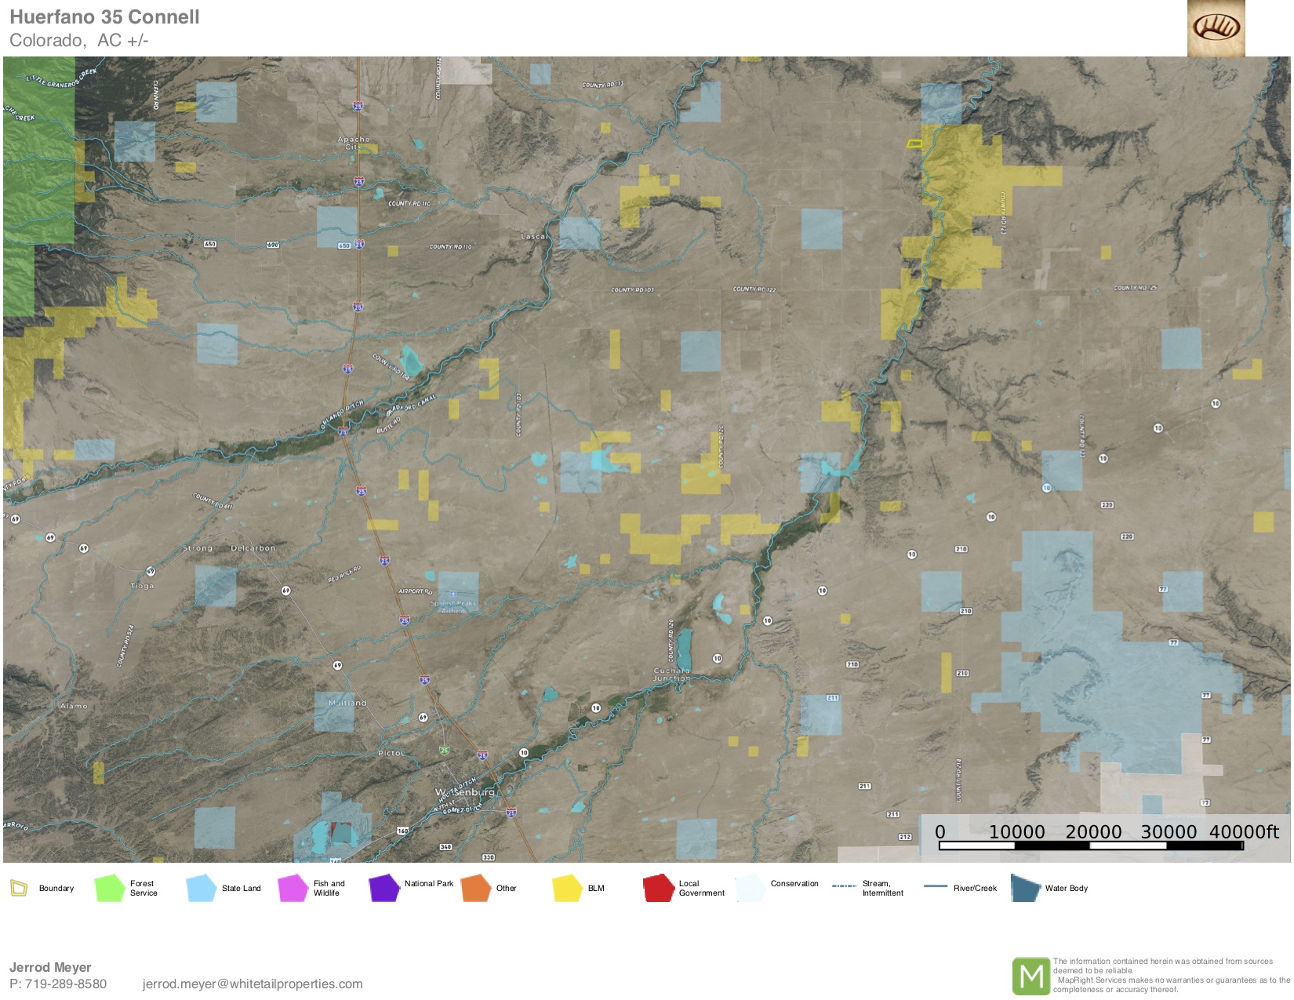Image resolution: width=1294 pixels, height=1000 pixels.
Task: Select the purple National Park legend icon
Action: [x=384, y=888]
